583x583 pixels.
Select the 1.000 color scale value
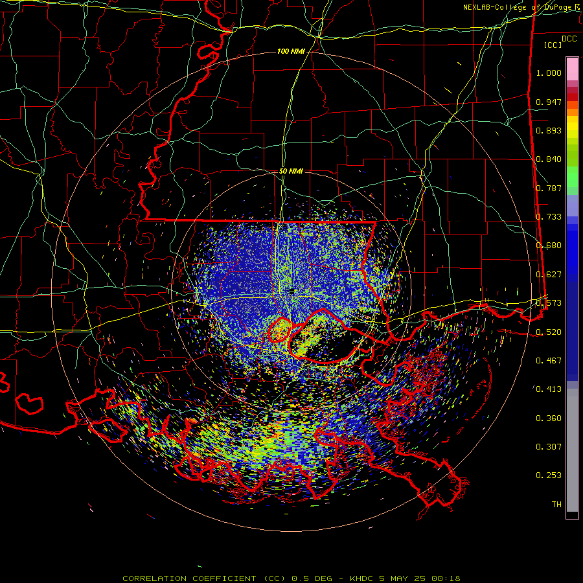549,73
